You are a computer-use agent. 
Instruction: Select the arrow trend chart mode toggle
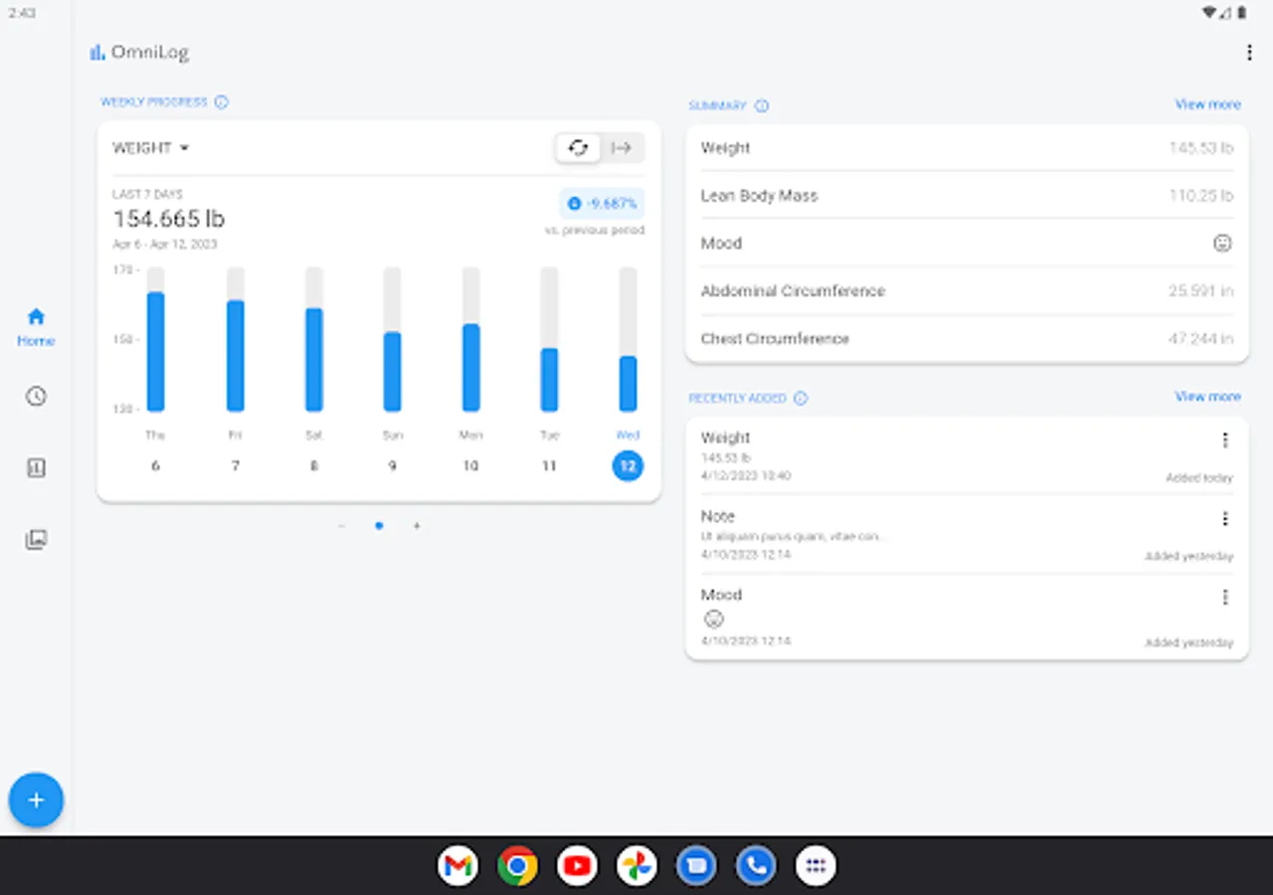click(x=622, y=148)
